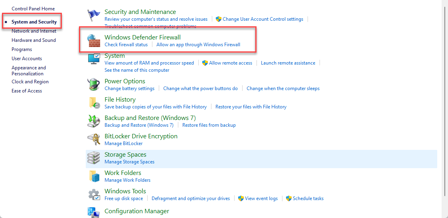The height and width of the screenshot is (218, 448).
Task: Click the vertical scrollbar on right edge
Action: [x=444, y=108]
